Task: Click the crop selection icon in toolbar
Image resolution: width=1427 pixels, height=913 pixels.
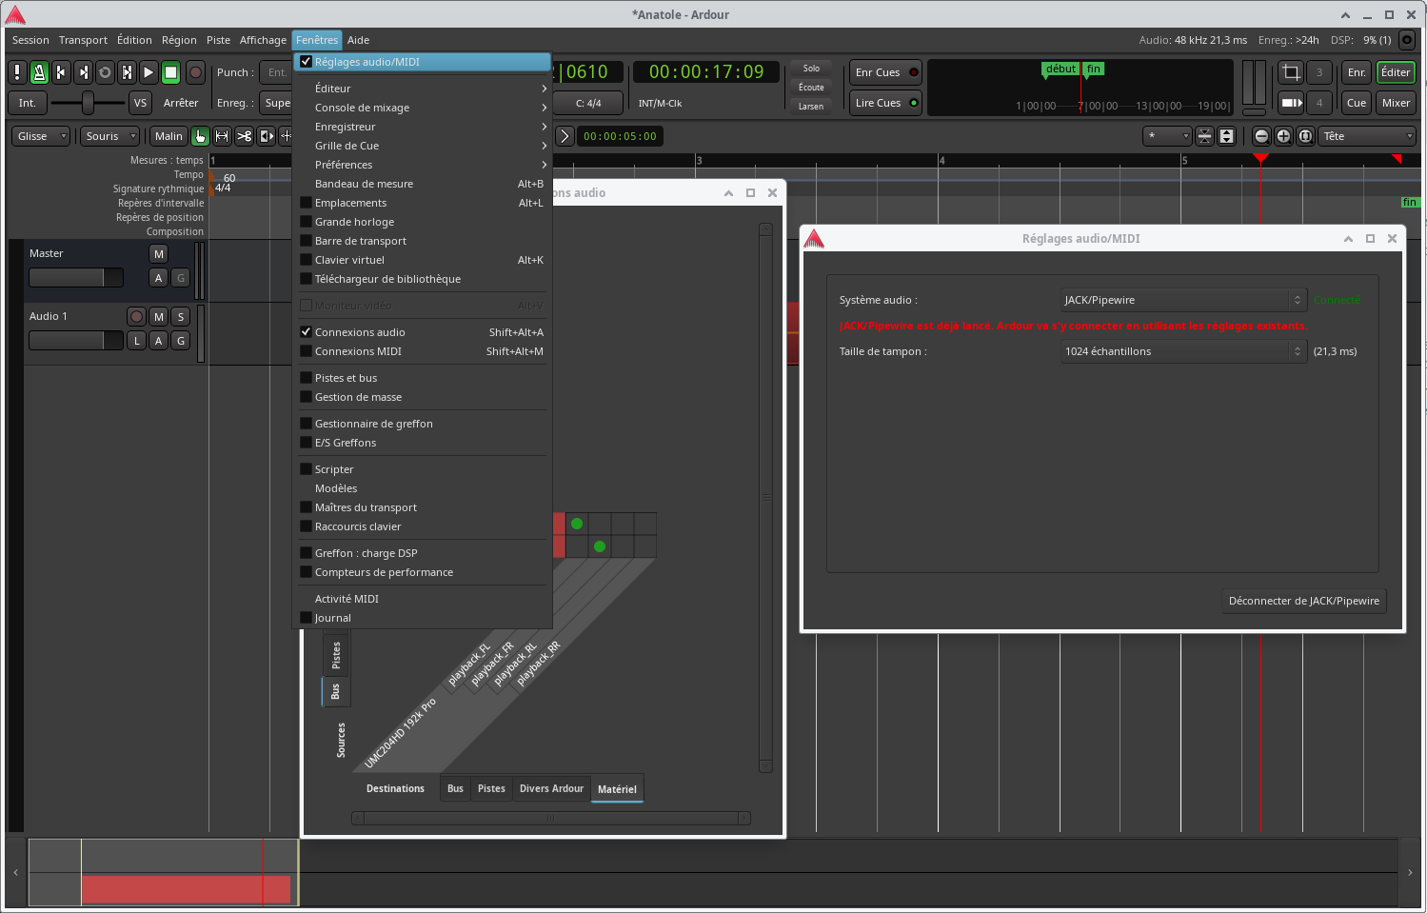Action: point(1291,72)
